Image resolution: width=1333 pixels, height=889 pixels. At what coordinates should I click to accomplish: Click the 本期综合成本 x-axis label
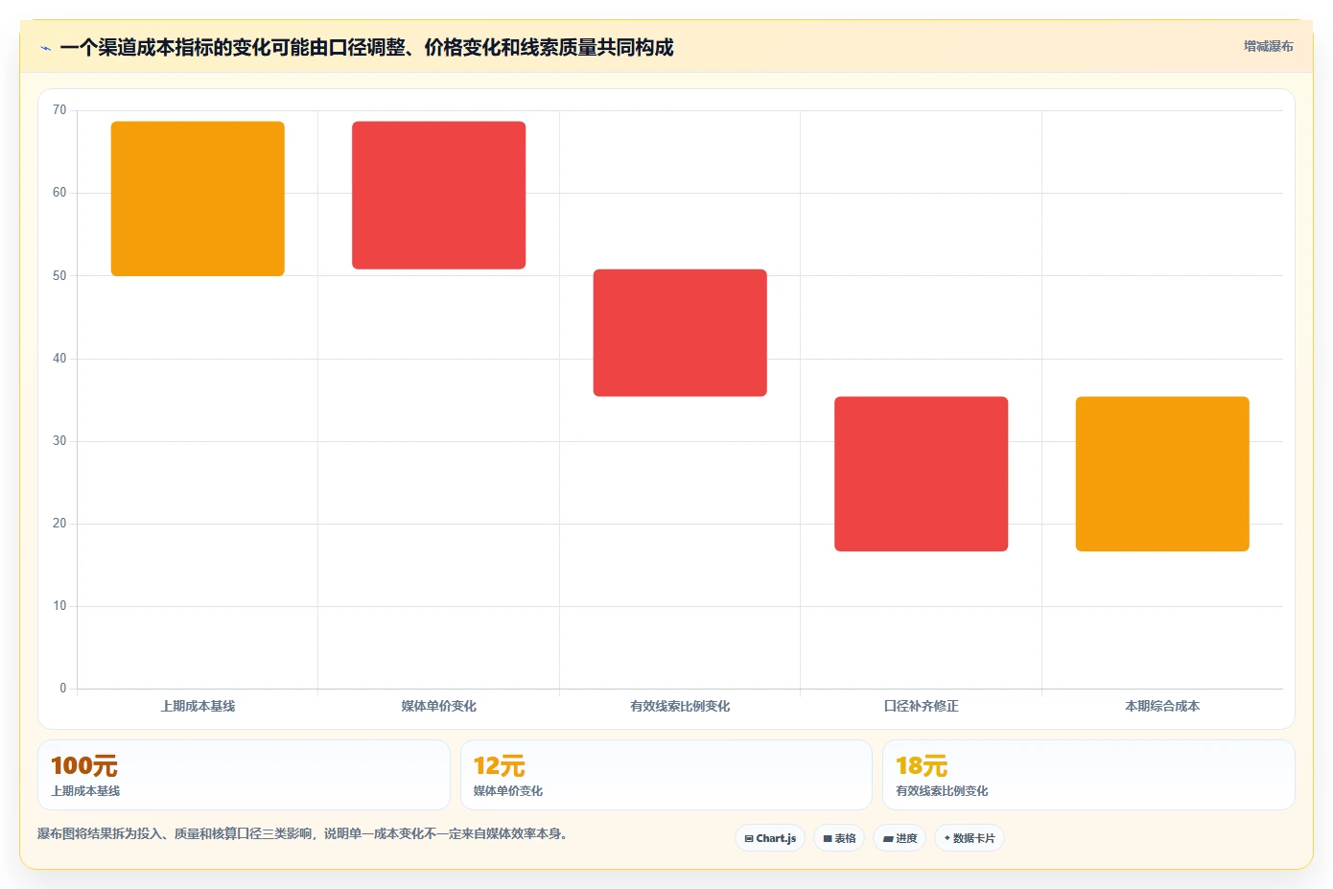coord(1162,706)
